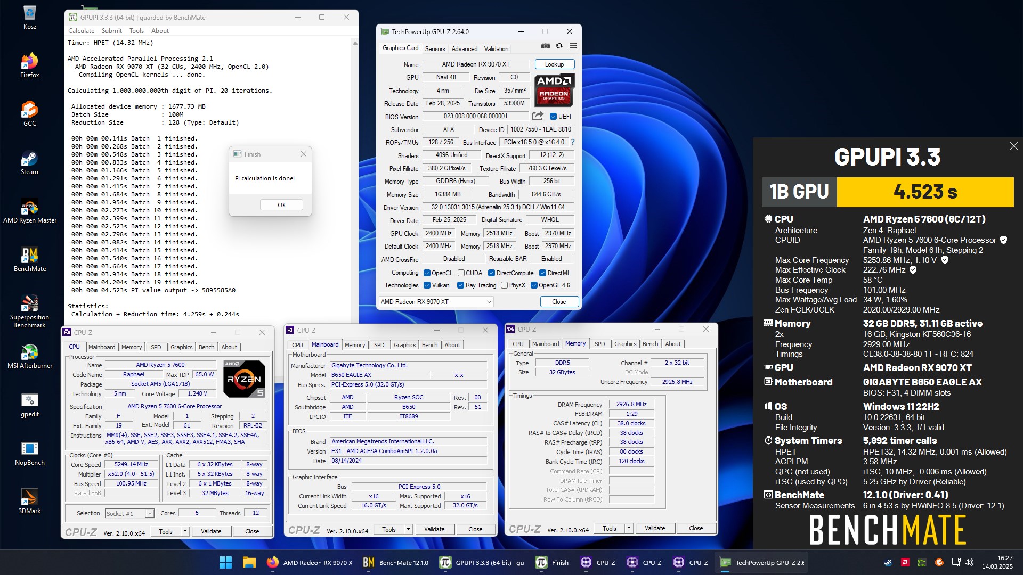Image resolution: width=1023 pixels, height=575 pixels.
Task: Close the BenchMate result overlay
Action: [1013, 146]
